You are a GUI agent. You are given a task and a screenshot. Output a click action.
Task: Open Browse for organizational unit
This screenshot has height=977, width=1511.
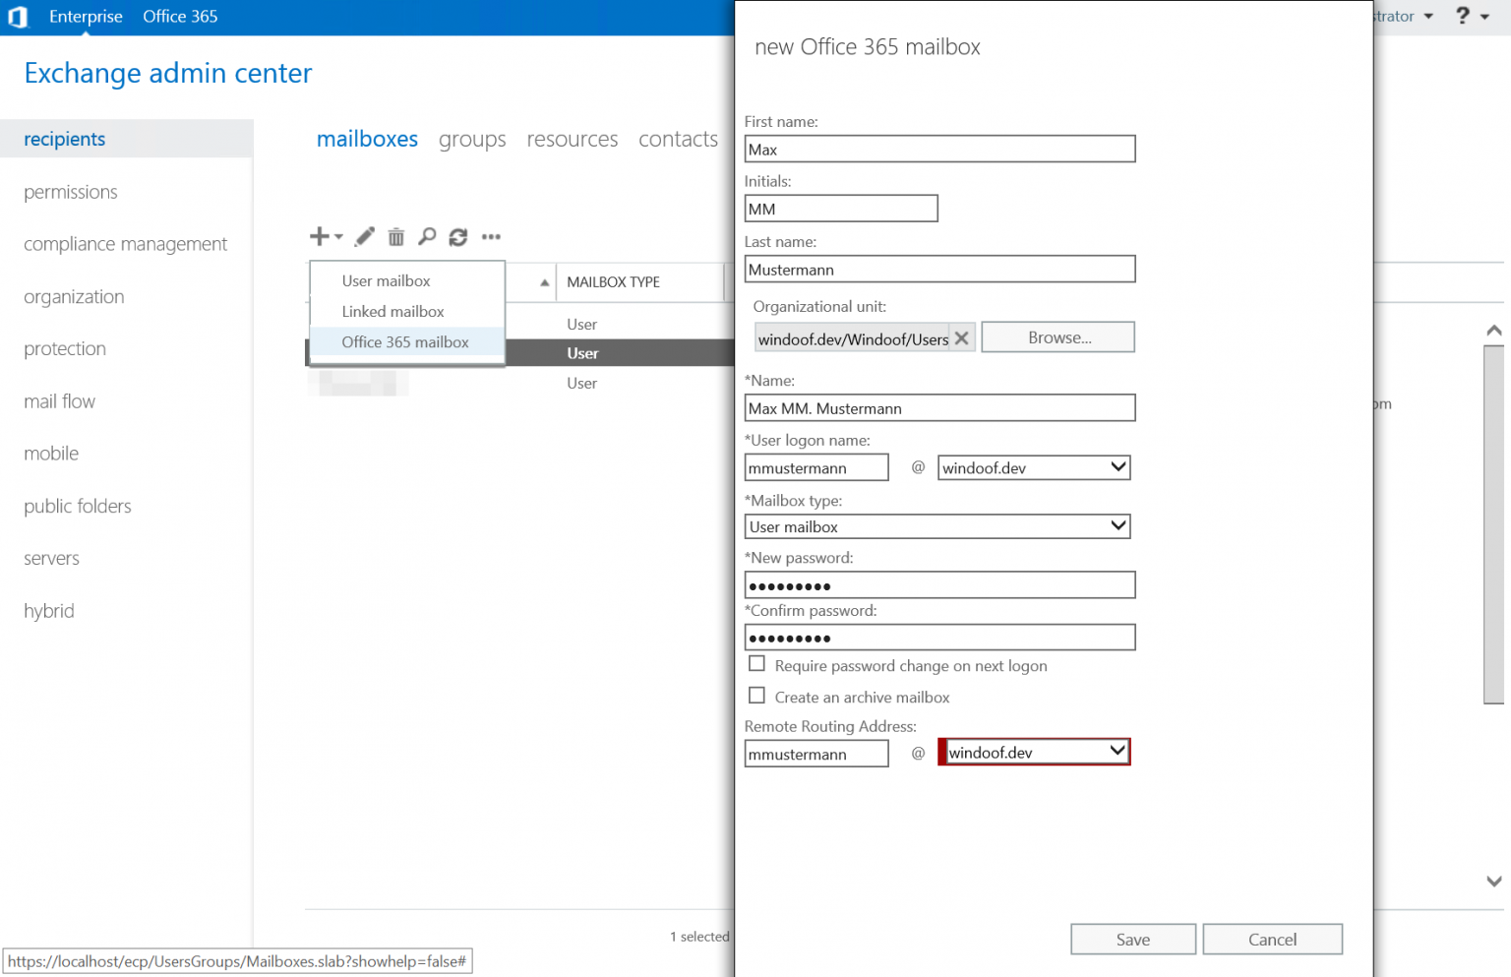pyautogui.click(x=1058, y=336)
